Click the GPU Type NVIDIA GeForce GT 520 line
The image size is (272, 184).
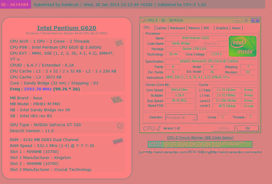pos(45,125)
